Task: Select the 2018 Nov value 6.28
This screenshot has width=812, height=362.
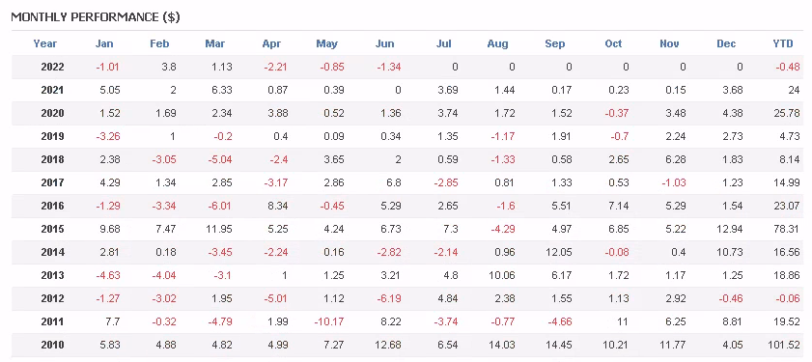Action: click(x=674, y=159)
